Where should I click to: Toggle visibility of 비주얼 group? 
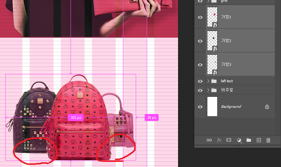[200, 90]
